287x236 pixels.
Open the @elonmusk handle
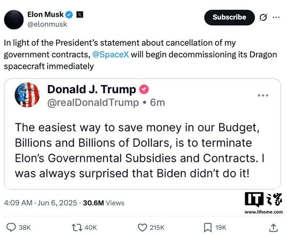pyautogui.click(x=47, y=24)
